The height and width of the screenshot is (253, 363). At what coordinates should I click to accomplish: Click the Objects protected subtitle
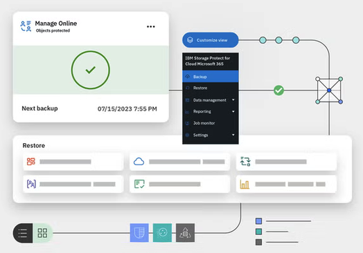click(x=53, y=30)
